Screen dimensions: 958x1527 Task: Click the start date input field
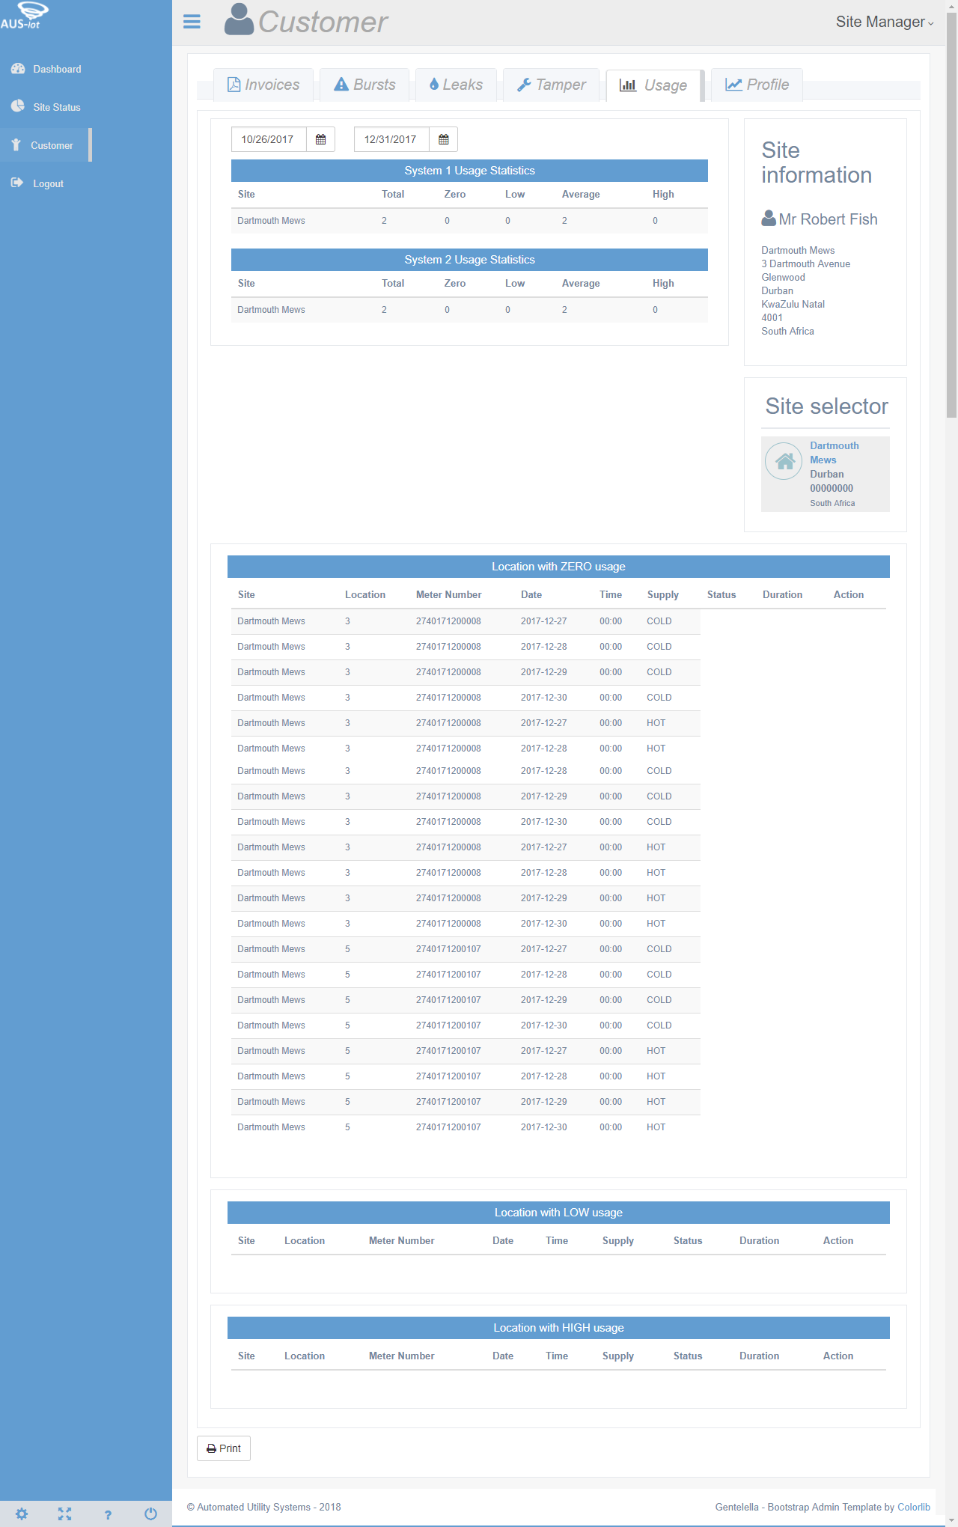269,139
